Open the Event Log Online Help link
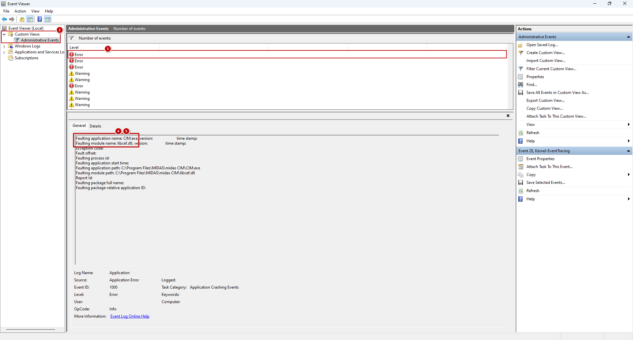Image resolution: width=633 pixels, height=340 pixels. click(130, 316)
